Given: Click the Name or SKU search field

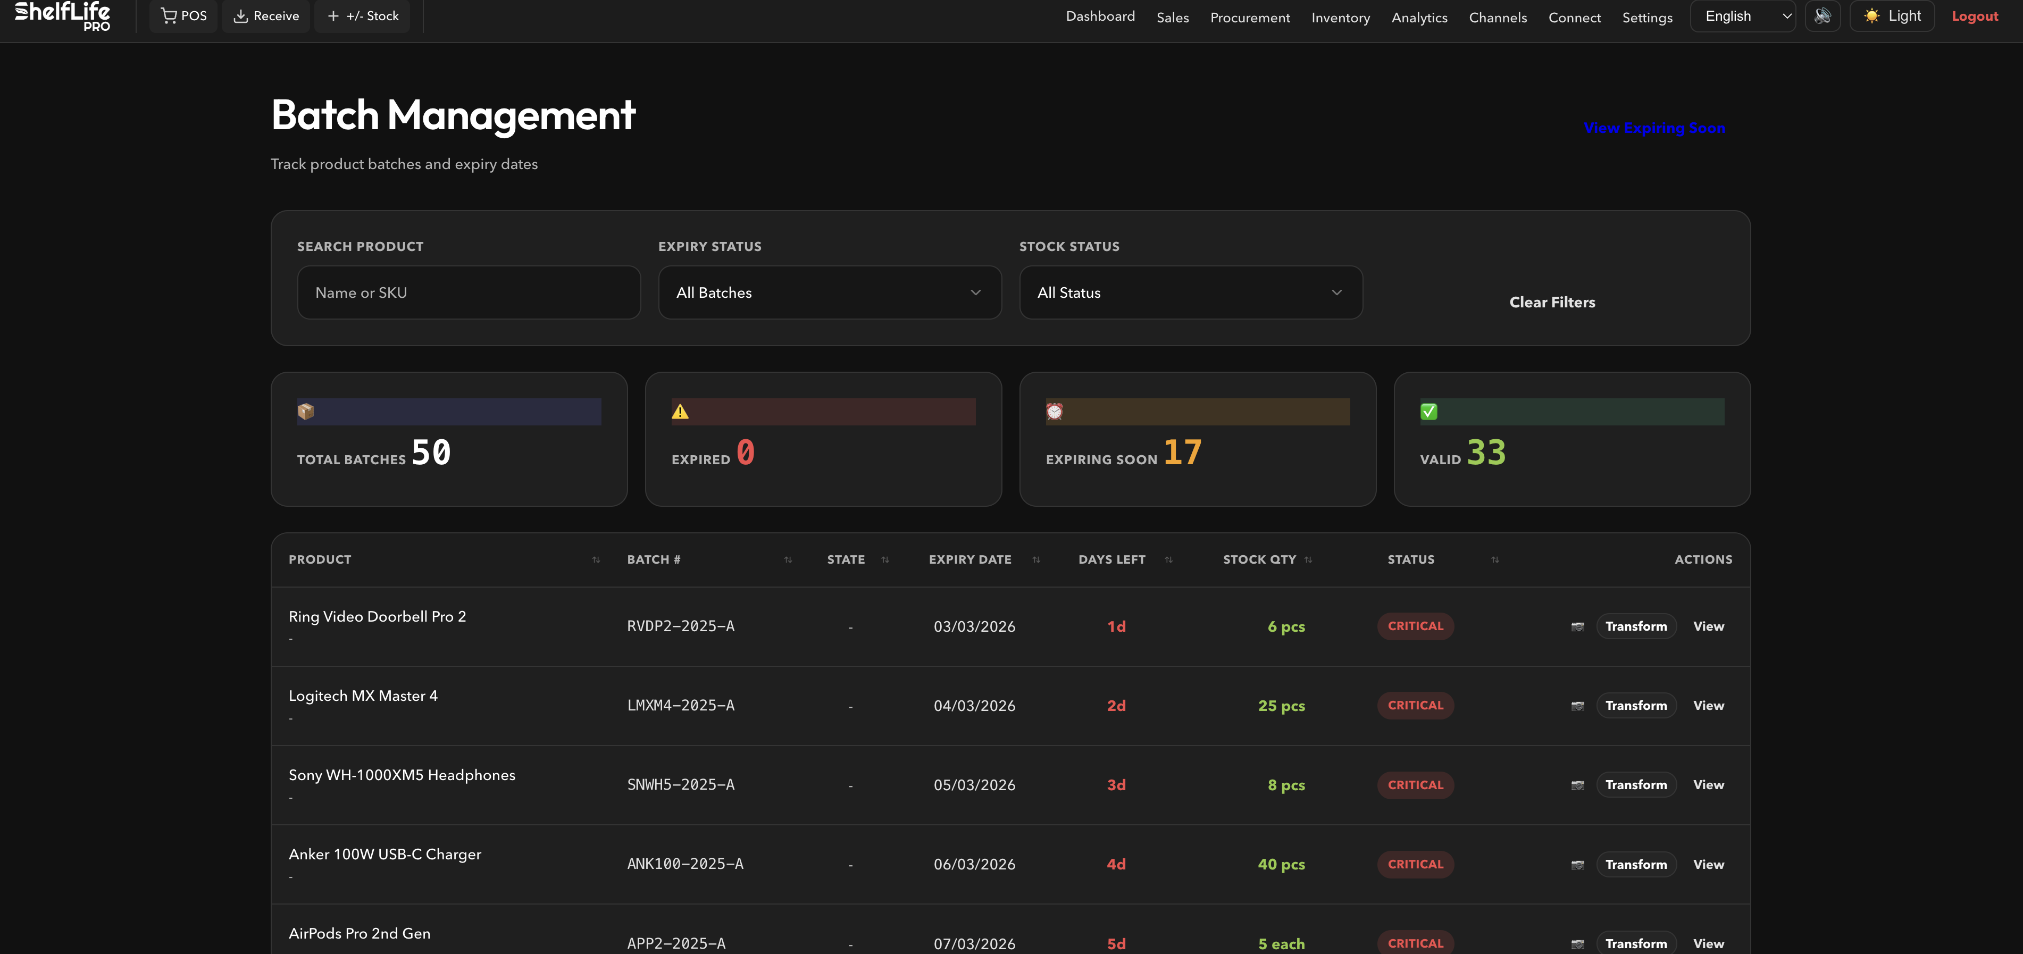Looking at the screenshot, I should click(469, 293).
